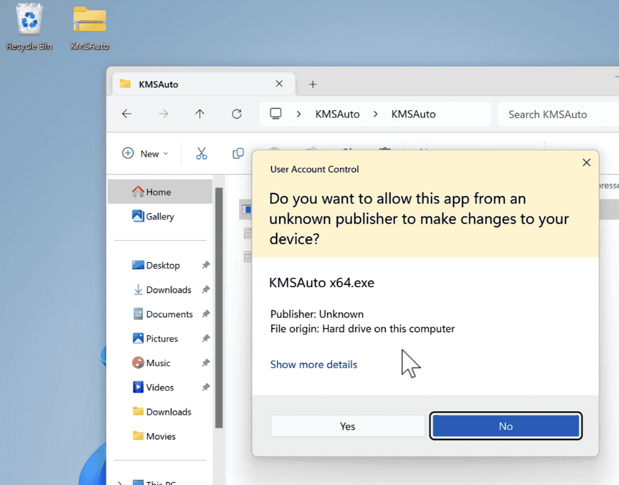Select Home in navigation pane
The width and height of the screenshot is (619, 485).
[160, 192]
